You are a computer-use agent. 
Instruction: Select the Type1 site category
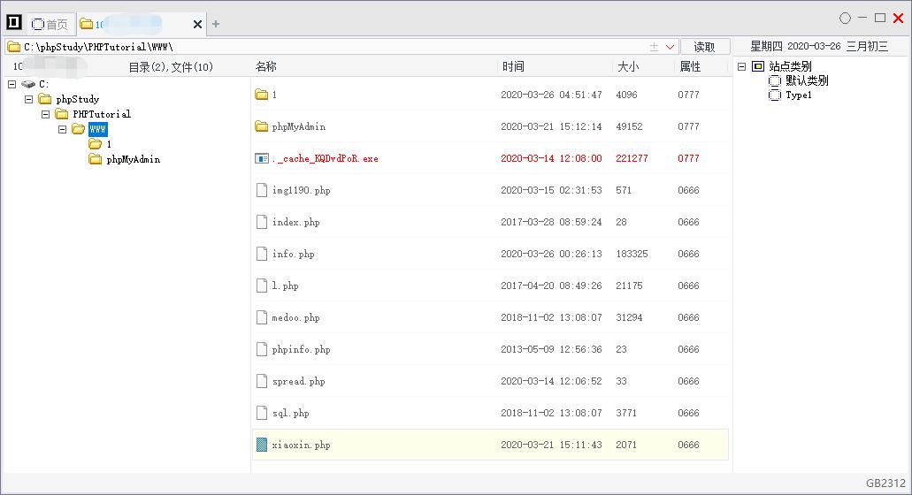[x=799, y=95]
